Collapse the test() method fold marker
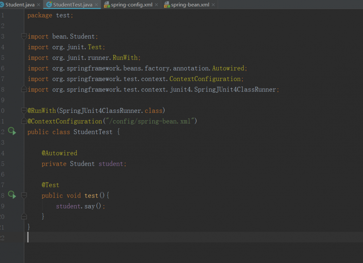The height and width of the screenshot is (263, 363). (24, 195)
